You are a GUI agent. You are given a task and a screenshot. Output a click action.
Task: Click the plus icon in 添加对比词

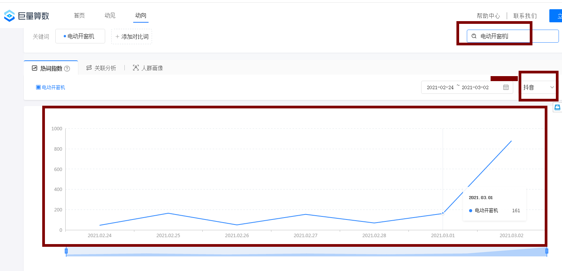click(117, 37)
